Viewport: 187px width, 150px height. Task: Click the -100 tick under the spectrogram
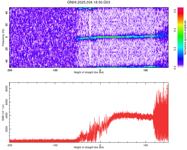click(55, 70)
